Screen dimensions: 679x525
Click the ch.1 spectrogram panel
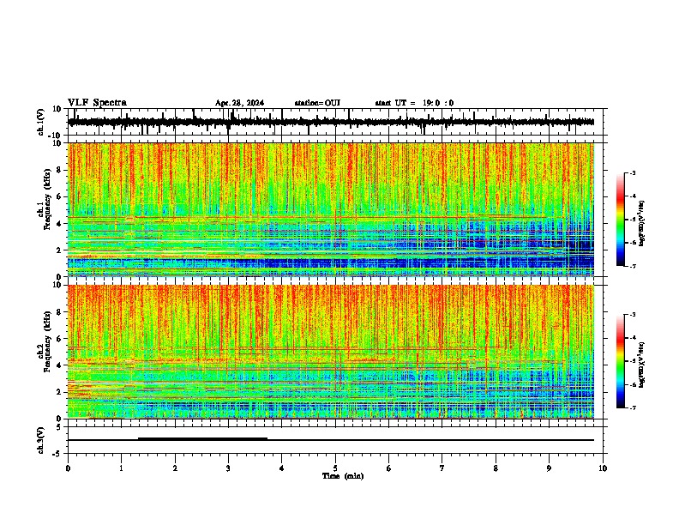pyautogui.click(x=331, y=209)
